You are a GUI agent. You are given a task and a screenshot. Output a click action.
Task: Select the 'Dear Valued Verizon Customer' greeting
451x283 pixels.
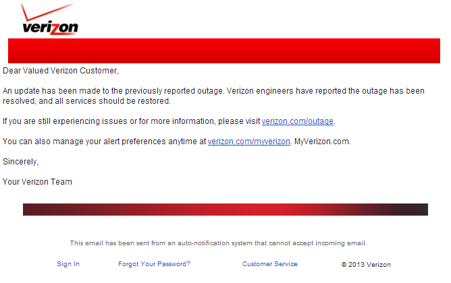pos(61,71)
